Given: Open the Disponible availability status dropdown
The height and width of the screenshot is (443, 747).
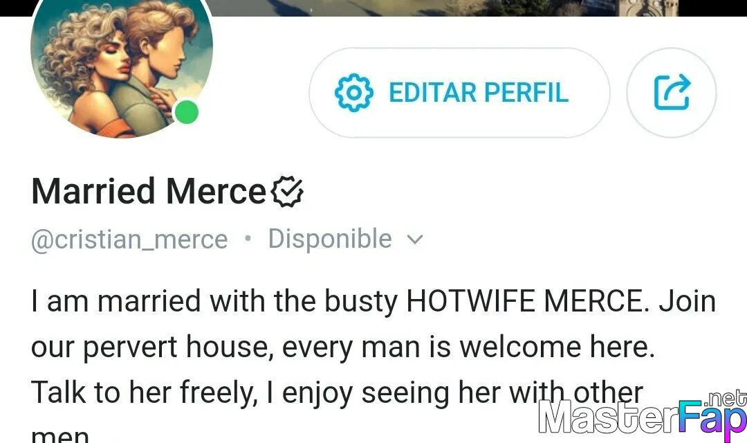Looking at the screenshot, I should click(x=345, y=239).
